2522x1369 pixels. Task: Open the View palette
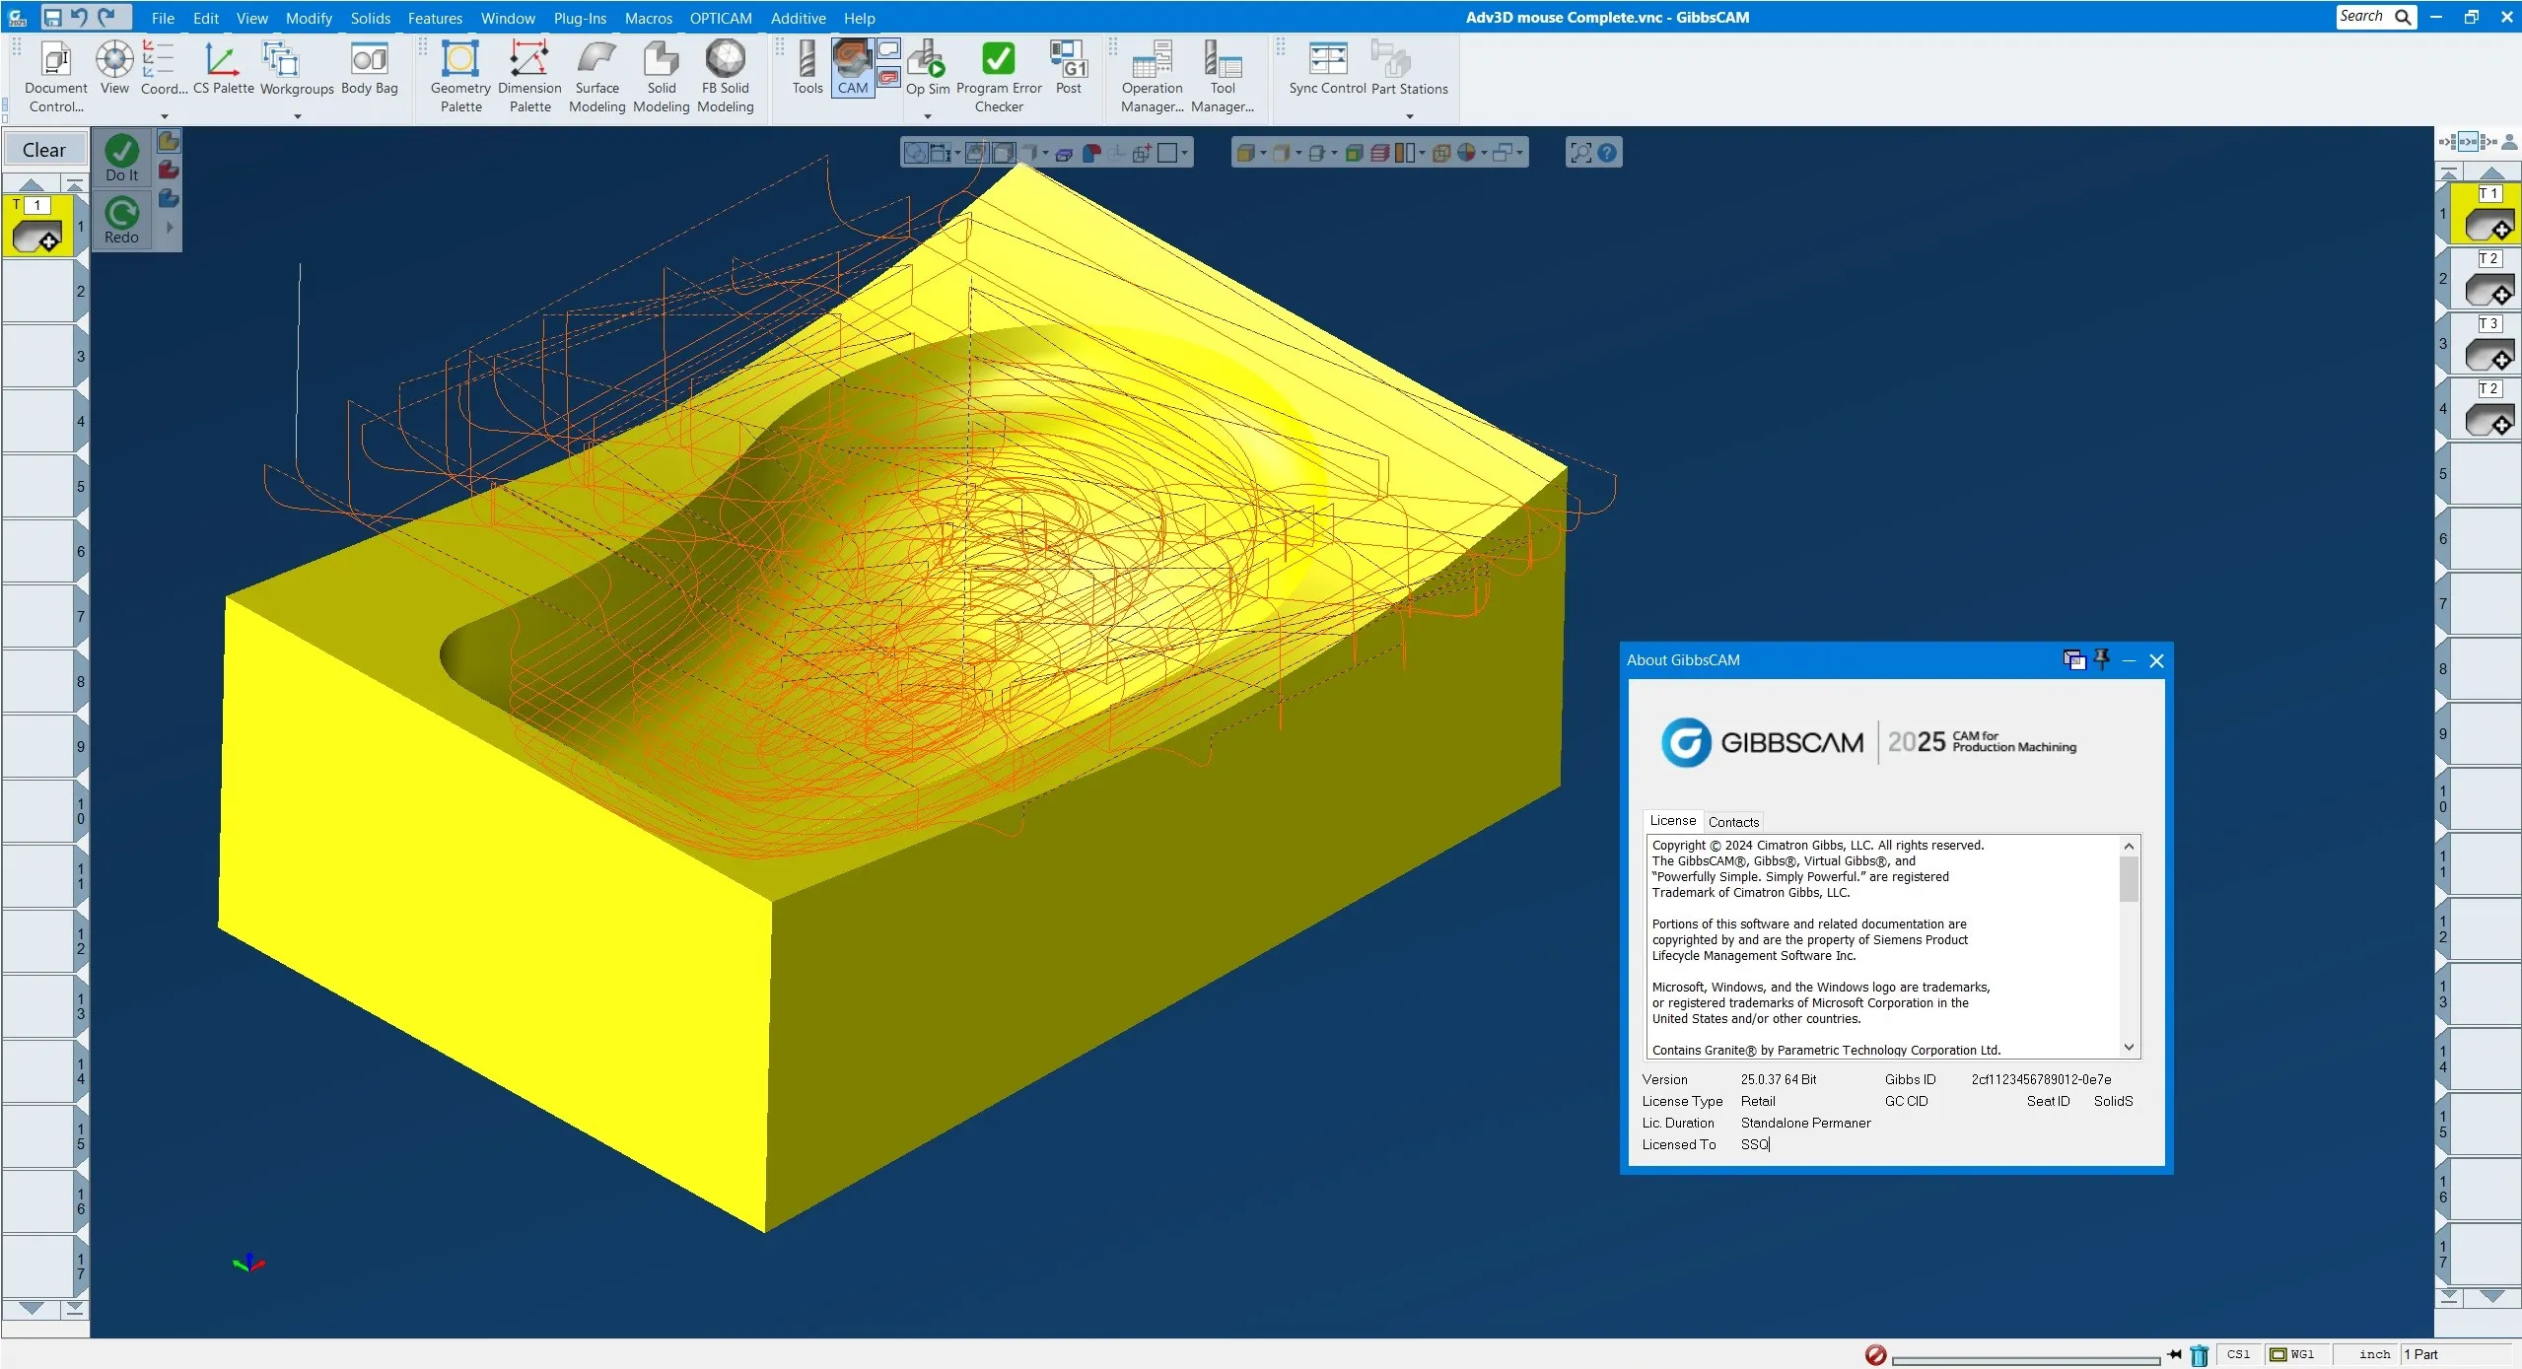tap(114, 68)
